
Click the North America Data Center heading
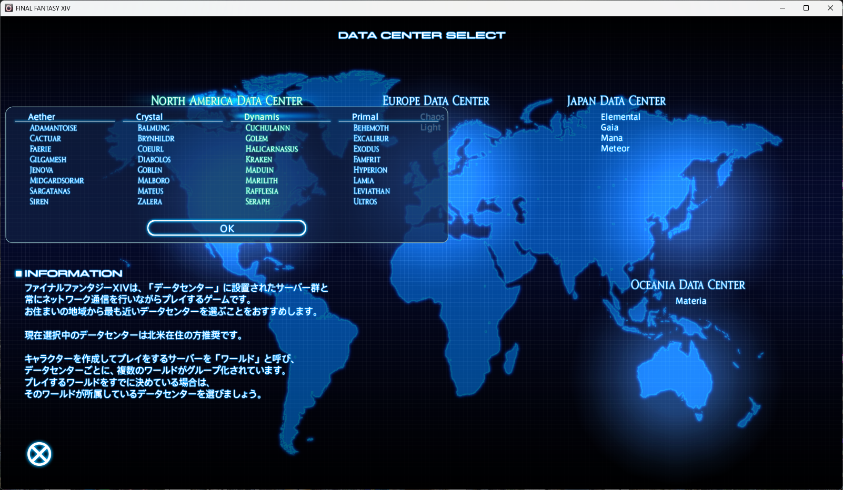click(x=227, y=100)
